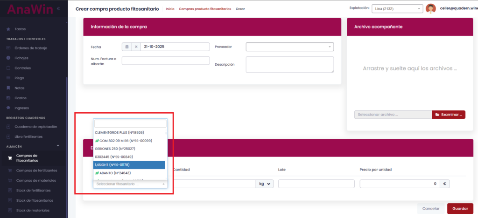Click the Notas bookmark icon
Viewport: 478px width, 218px height.
[x=9, y=88]
